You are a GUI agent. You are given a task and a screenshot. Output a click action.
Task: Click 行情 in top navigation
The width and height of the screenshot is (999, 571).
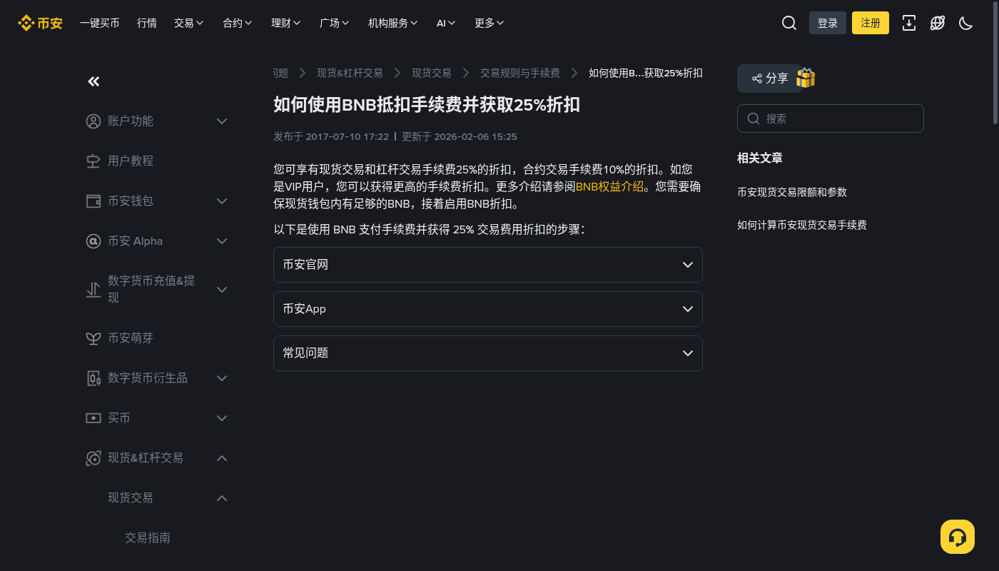[147, 23]
